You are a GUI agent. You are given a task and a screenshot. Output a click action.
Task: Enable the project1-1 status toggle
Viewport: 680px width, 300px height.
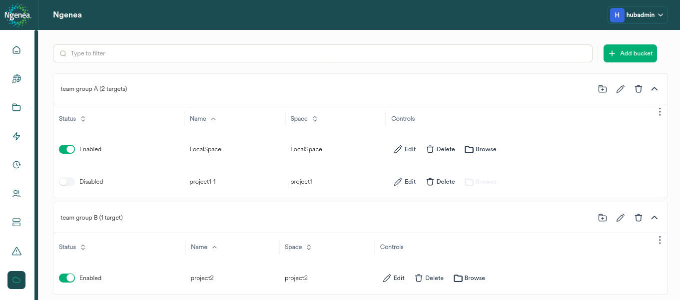pos(67,181)
